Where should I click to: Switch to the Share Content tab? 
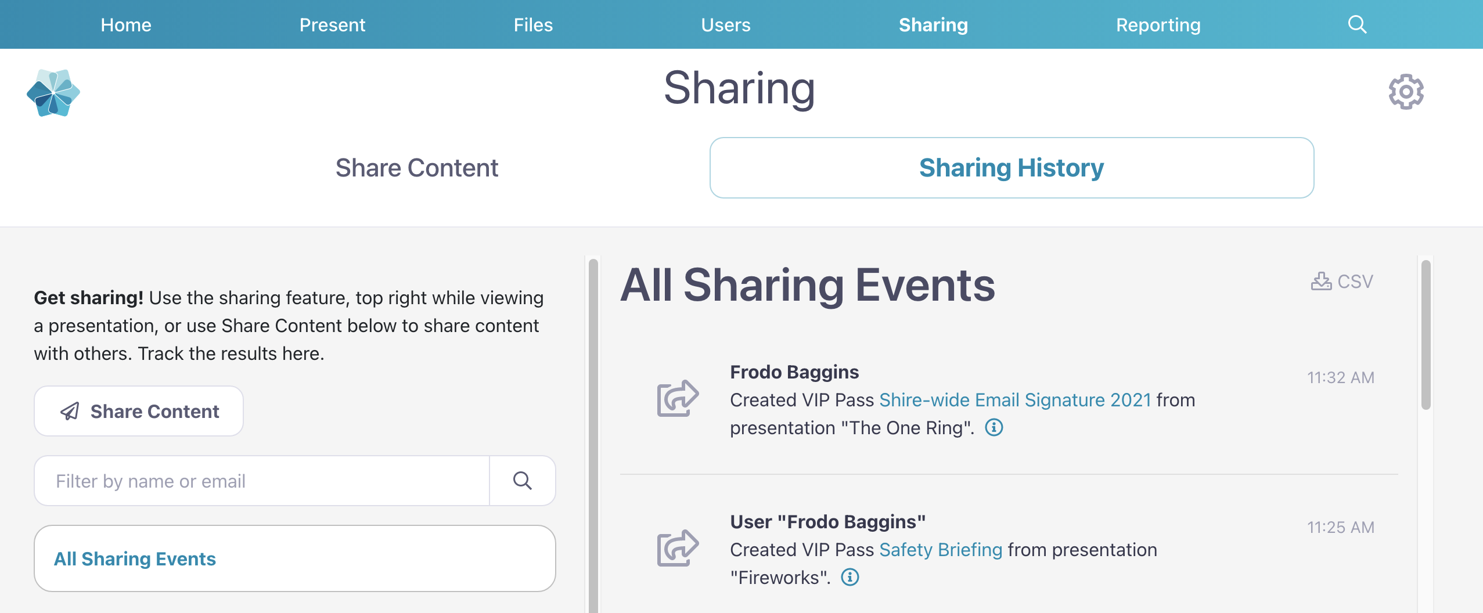click(417, 168)
